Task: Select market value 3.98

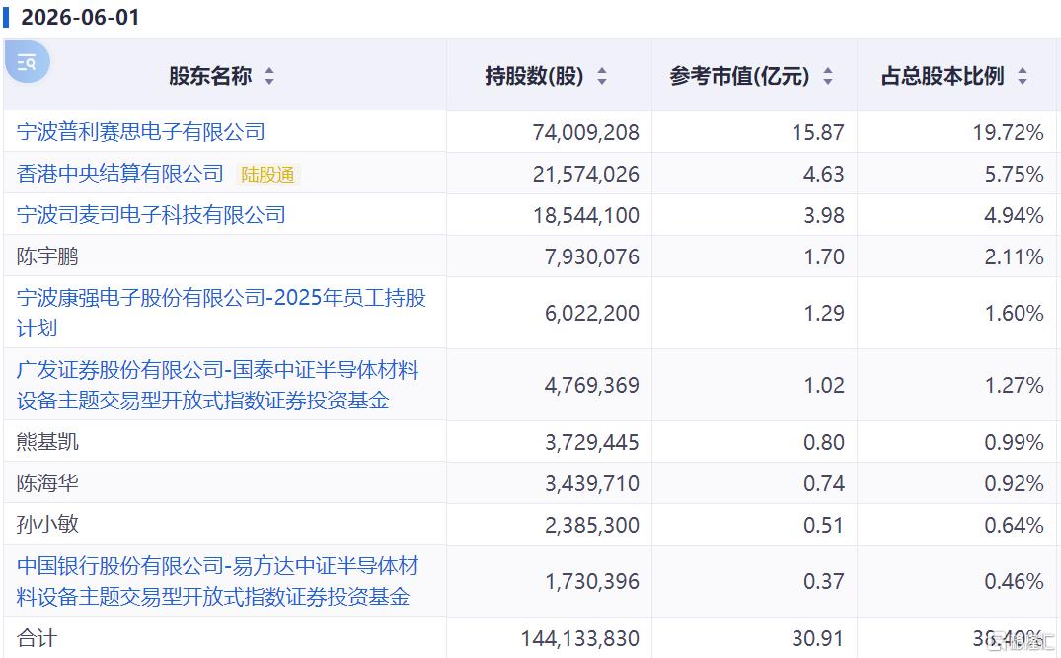Action: (823, 216)
